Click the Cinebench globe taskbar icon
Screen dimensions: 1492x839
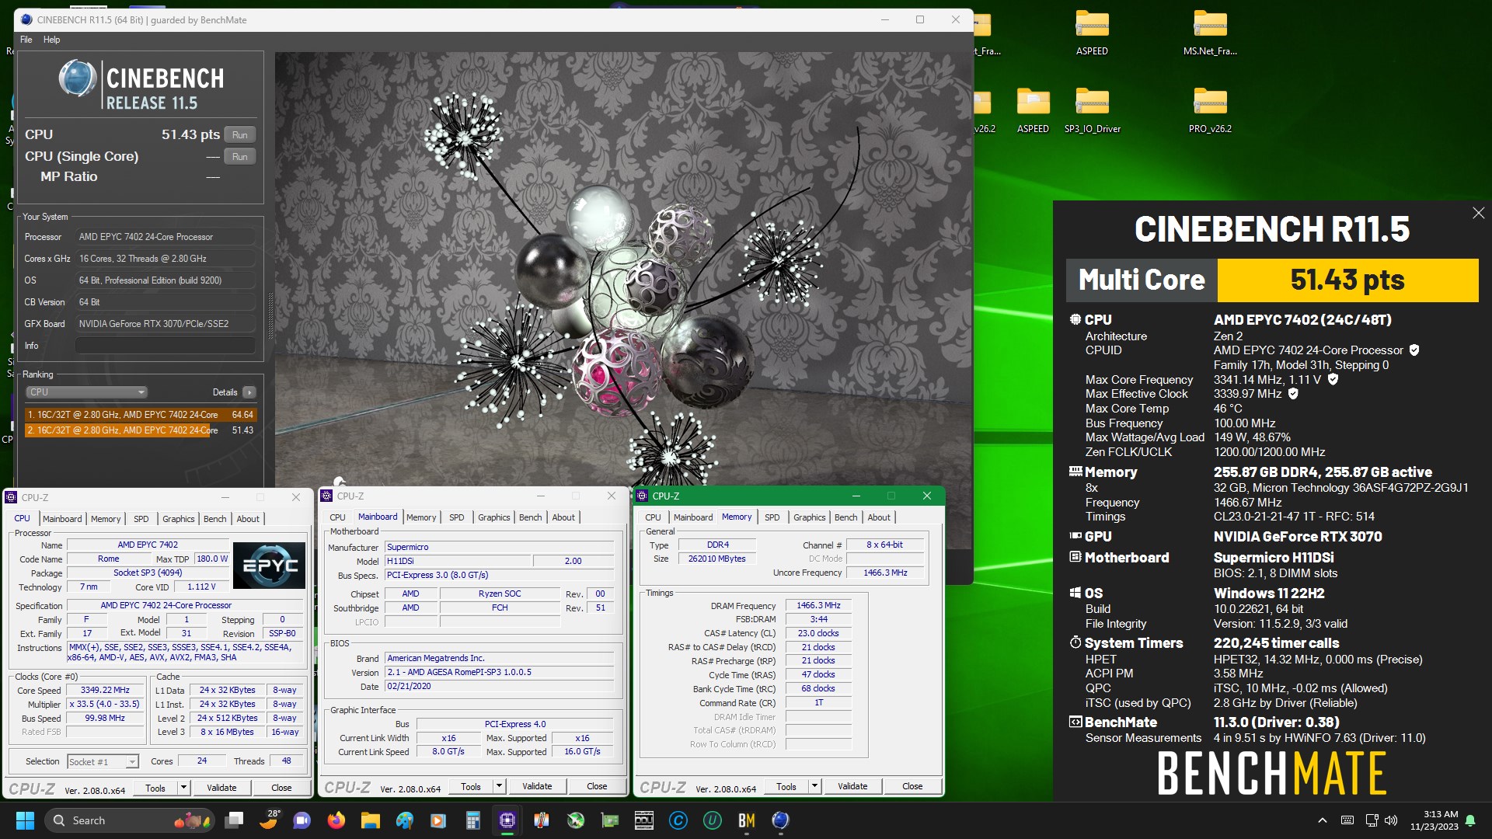780,820
